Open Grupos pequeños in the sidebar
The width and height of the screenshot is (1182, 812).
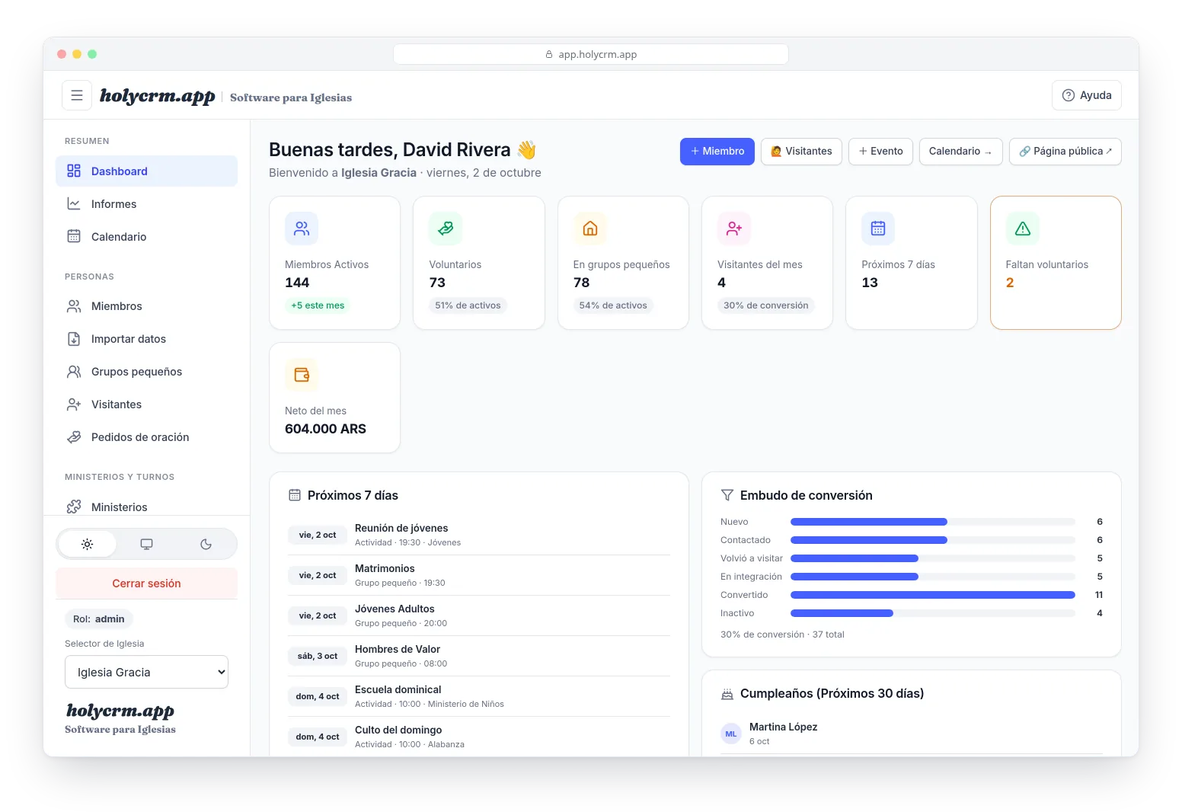tap(147, 372)
